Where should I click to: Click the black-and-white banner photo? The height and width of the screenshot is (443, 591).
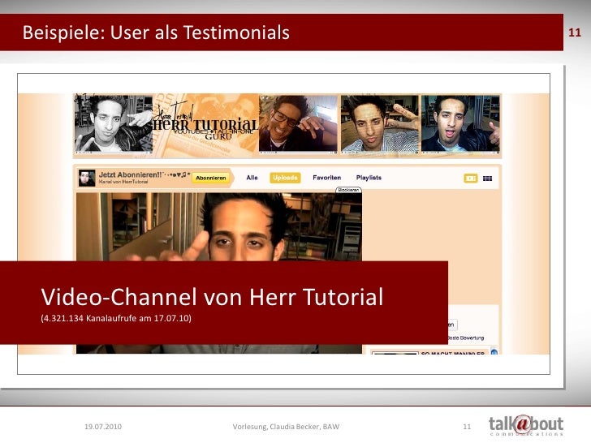113,123
